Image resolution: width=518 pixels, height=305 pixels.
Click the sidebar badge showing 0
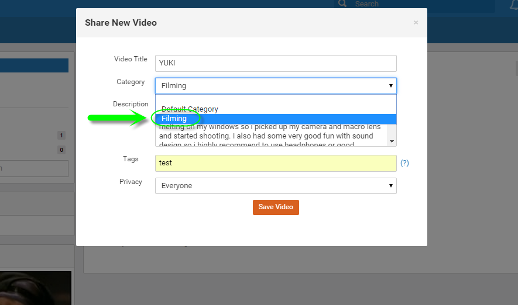click(61, 150)
